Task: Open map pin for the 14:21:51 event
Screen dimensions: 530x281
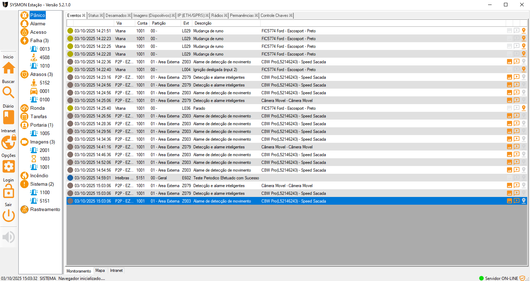Action: point(524,31)
